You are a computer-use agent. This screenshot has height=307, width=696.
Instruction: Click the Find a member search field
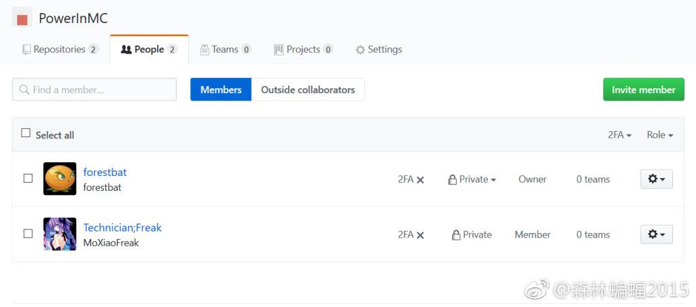[94, 90]
